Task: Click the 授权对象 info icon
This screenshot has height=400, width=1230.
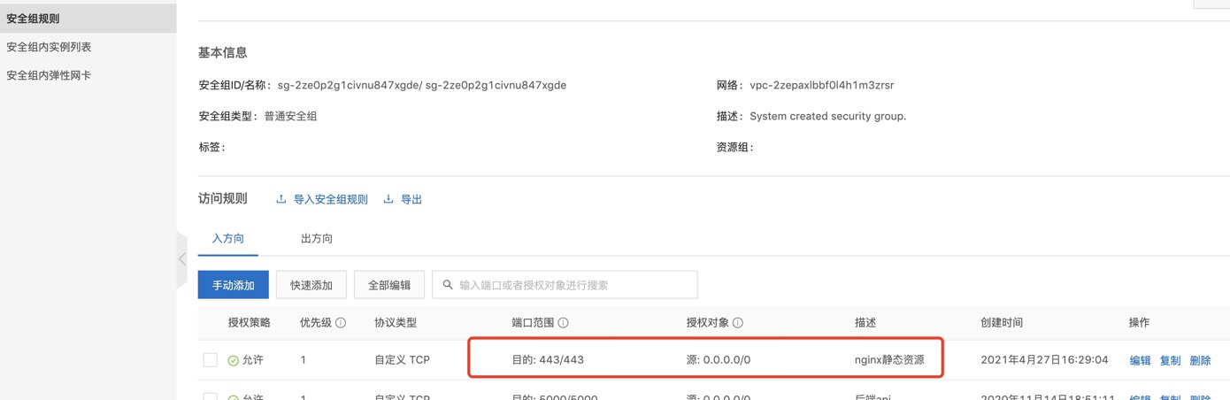Action: [738, 323]
